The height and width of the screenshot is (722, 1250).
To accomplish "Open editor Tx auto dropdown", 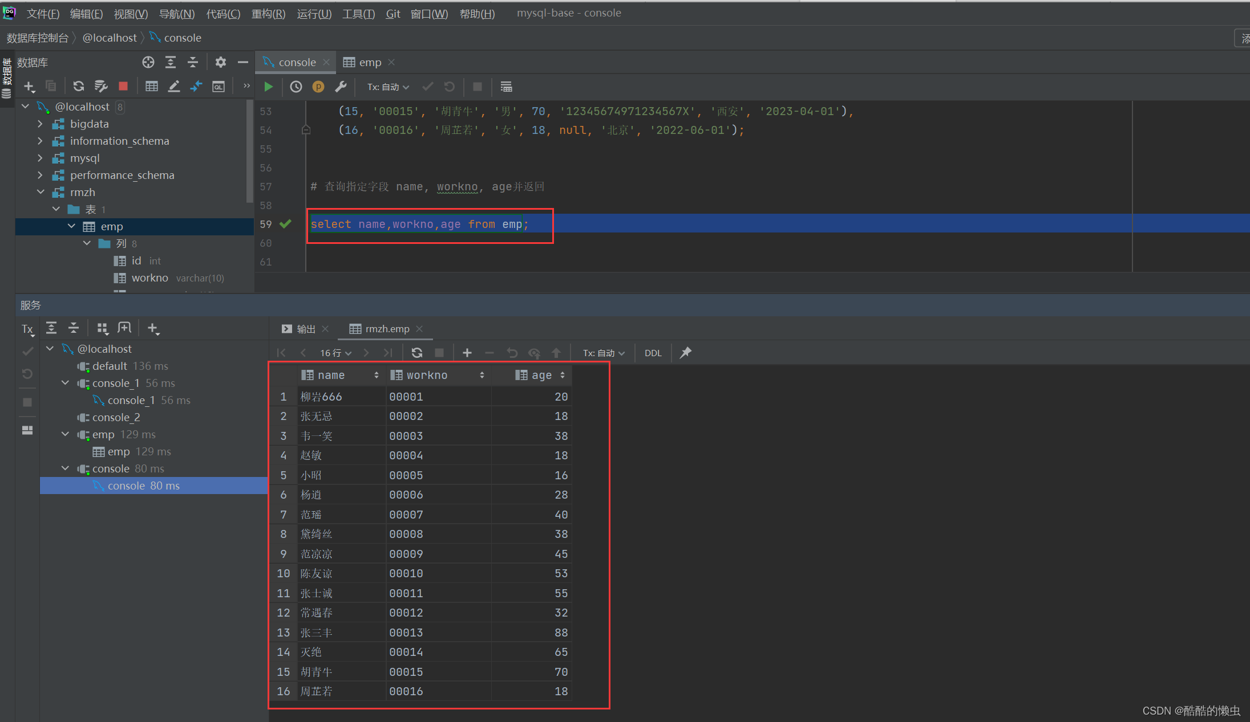I will tap(388, 87).
